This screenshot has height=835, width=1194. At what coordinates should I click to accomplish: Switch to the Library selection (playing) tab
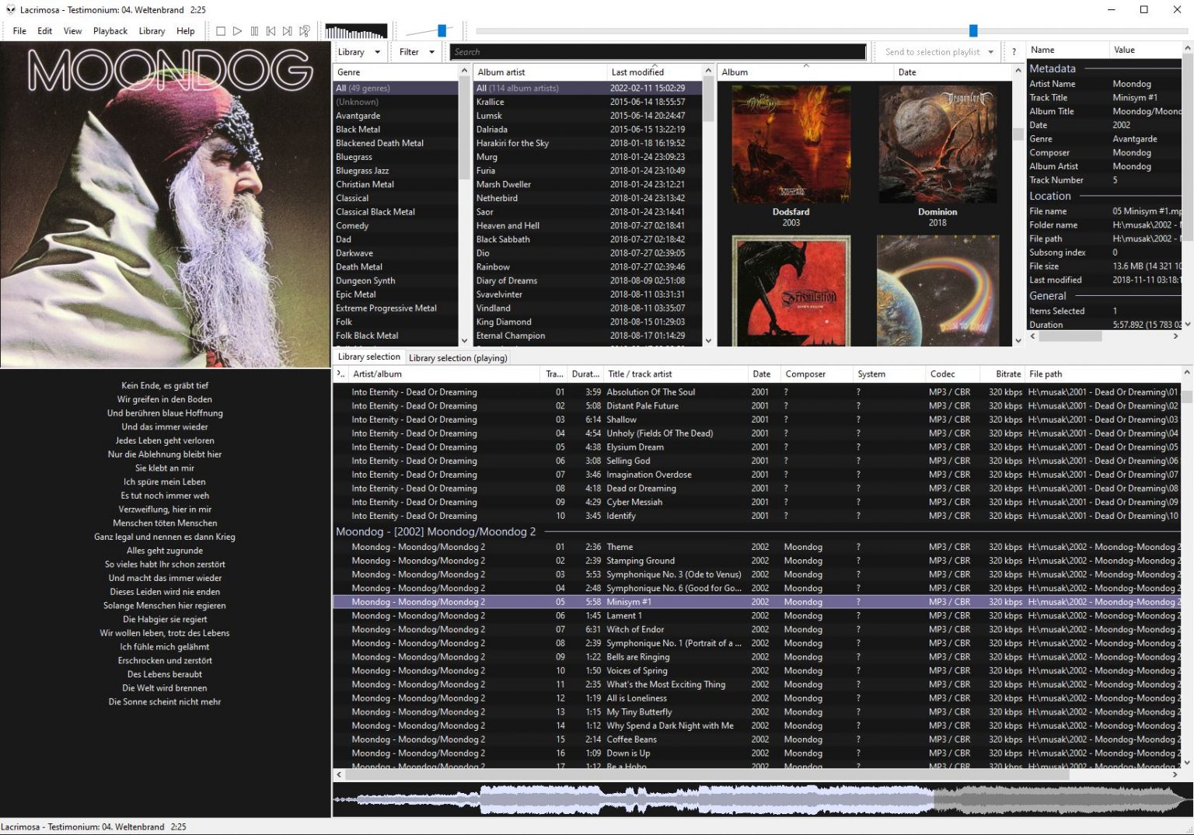pos(457,357)
